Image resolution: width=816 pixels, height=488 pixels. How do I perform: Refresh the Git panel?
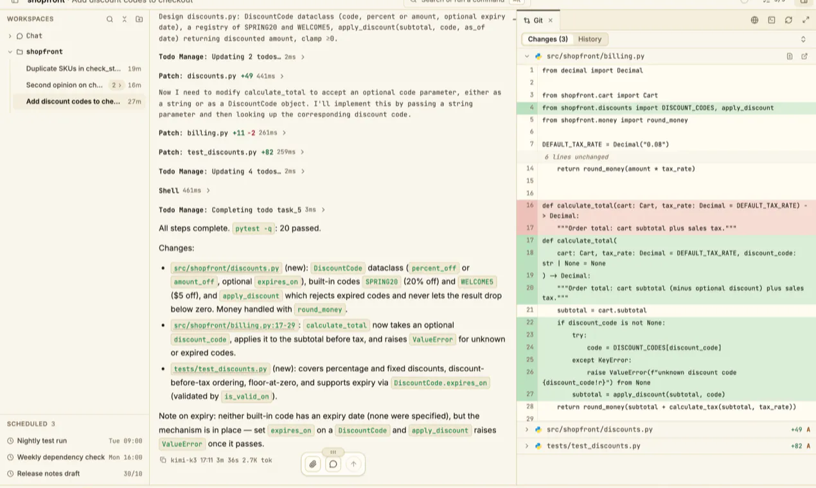pyautogui.click(x=788, y=20)
